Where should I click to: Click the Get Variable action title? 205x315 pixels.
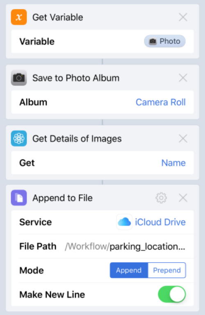[58, 17]
